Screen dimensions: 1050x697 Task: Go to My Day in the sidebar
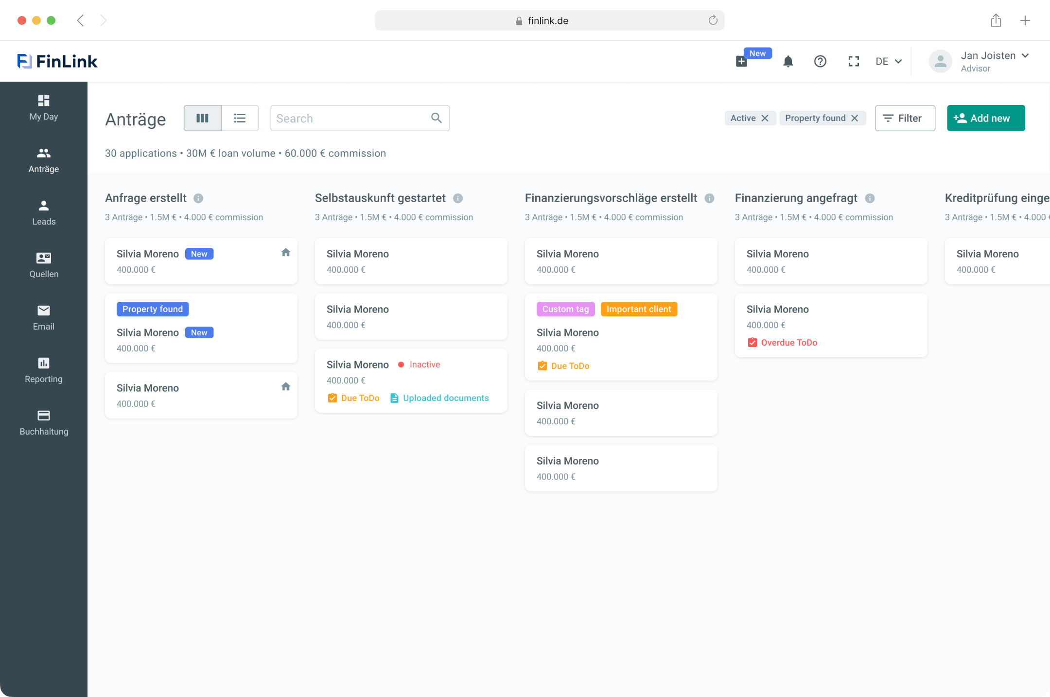click(x=44, y=107)
